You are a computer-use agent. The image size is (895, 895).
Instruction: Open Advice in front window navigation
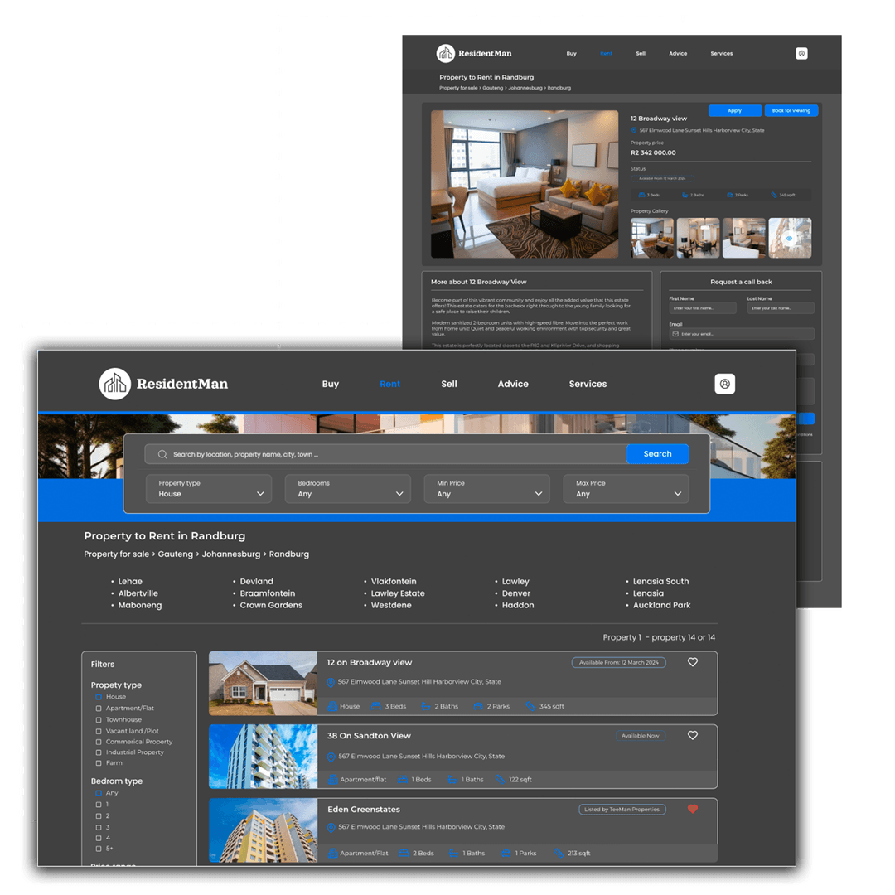tap(513, 385)
